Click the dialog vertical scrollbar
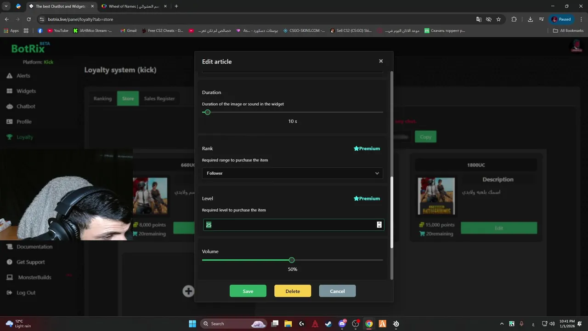 (x=392, y=213)
